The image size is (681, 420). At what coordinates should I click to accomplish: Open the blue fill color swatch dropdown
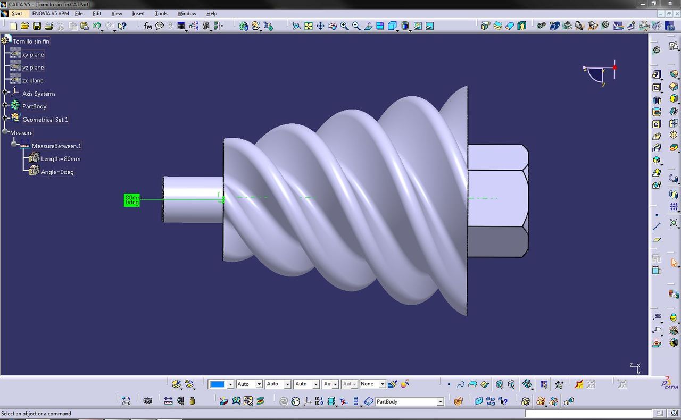pos(230,384)
